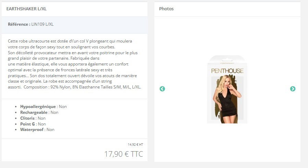The height and width of the screenshot is (168, 308).
Task: Click the 'Son décolleté provocateur' sentence
Action: tap(73, 56)
